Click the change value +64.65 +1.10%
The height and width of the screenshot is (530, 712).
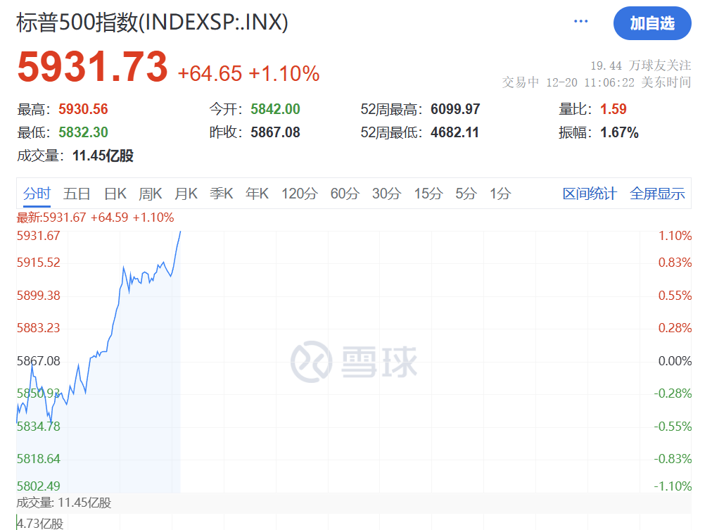click(248, 74)
